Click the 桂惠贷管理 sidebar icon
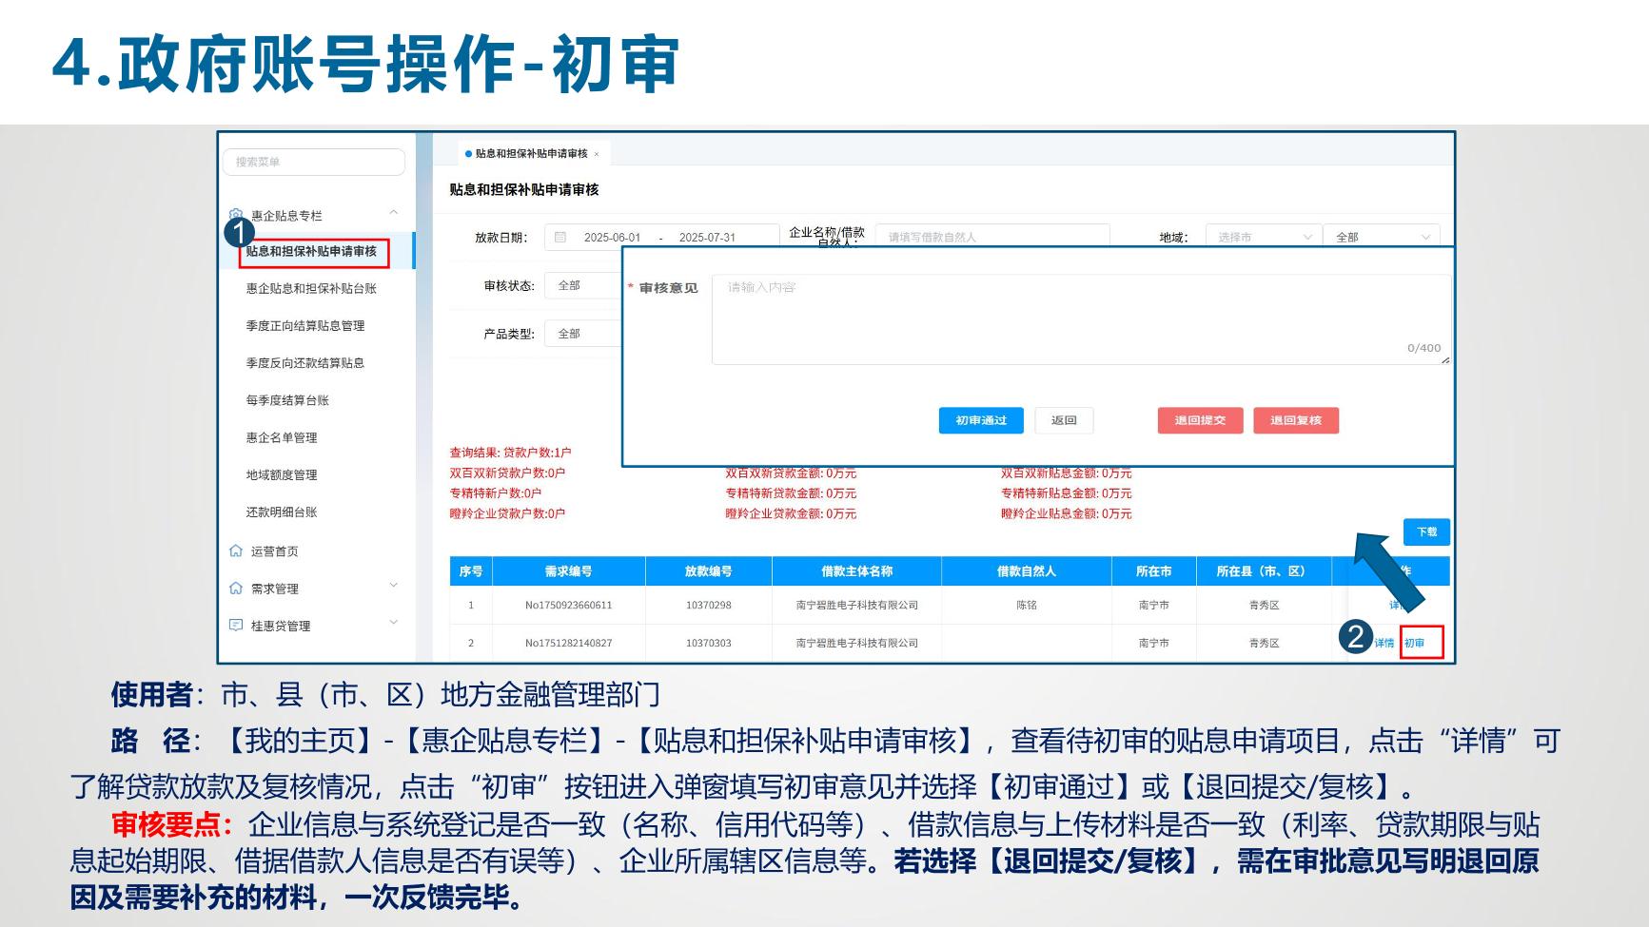 (236, 626)
